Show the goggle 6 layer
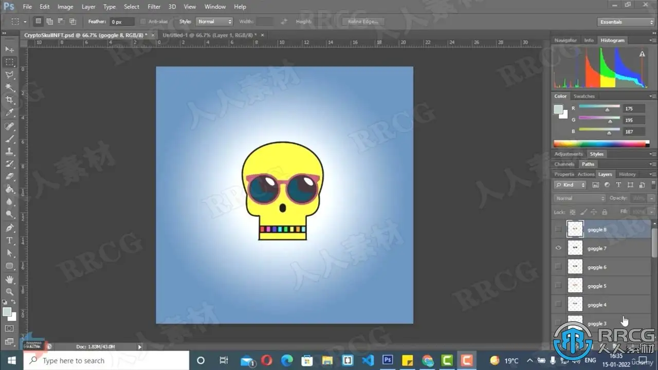Viewport: 658px width, 370px height. tap(558, 267)
